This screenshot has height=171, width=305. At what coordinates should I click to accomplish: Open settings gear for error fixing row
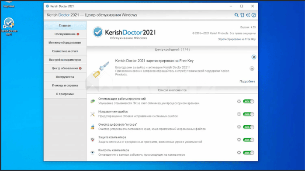click(239, 114)
